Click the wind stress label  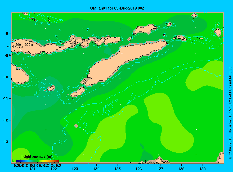tap(15, 47)
